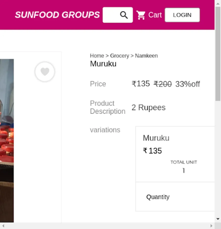Screen dimensions: 221x229
Task: Click the vertical scrollbar down arrow
Action: (218, 219)
